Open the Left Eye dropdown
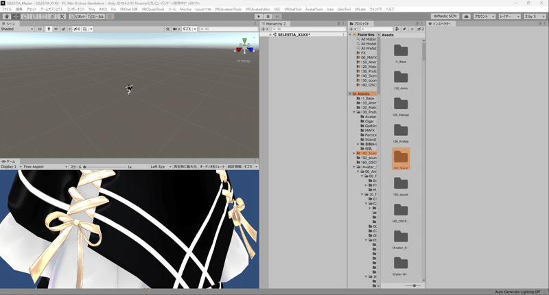This screenshot has height=295, width=549. click(161, 167)
